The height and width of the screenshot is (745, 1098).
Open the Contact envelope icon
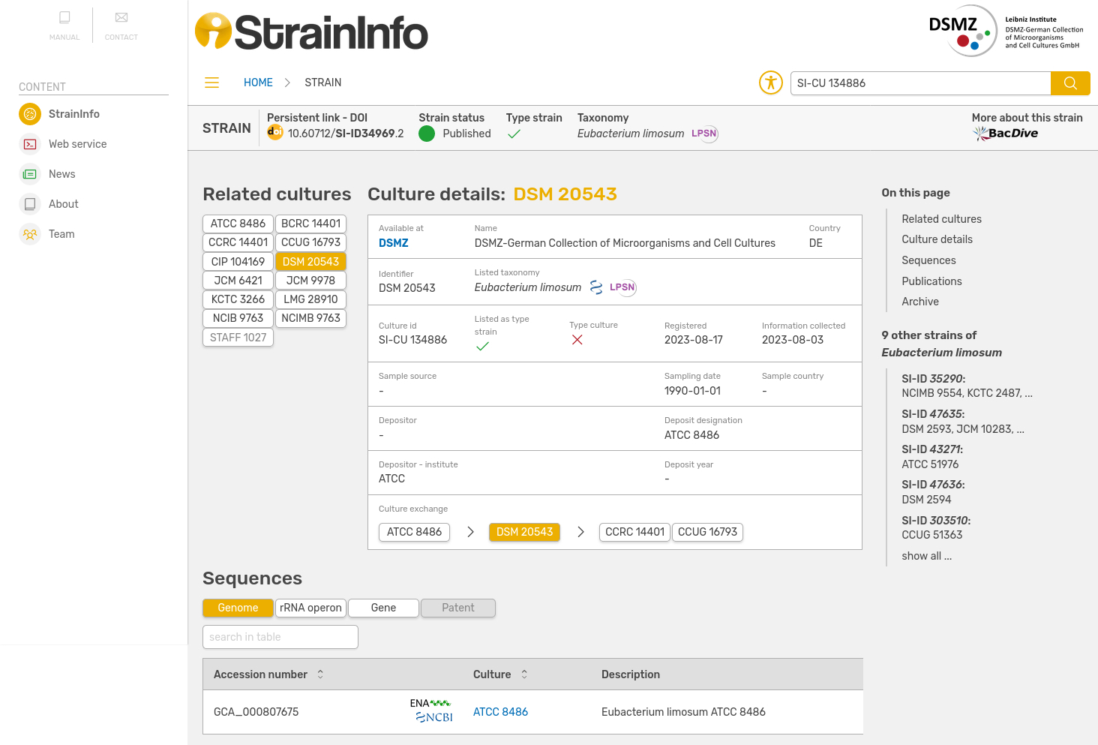121,18
